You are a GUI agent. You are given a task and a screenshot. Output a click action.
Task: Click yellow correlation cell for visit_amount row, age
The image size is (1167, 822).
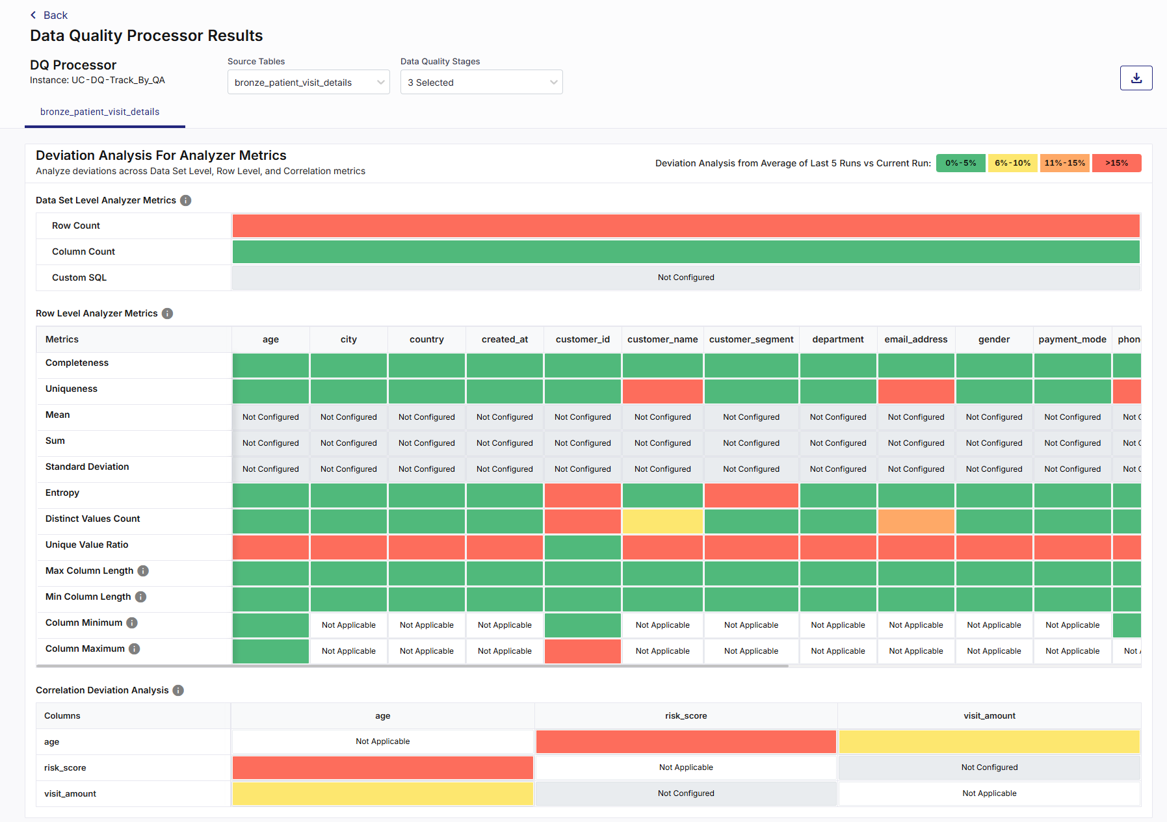383,793
